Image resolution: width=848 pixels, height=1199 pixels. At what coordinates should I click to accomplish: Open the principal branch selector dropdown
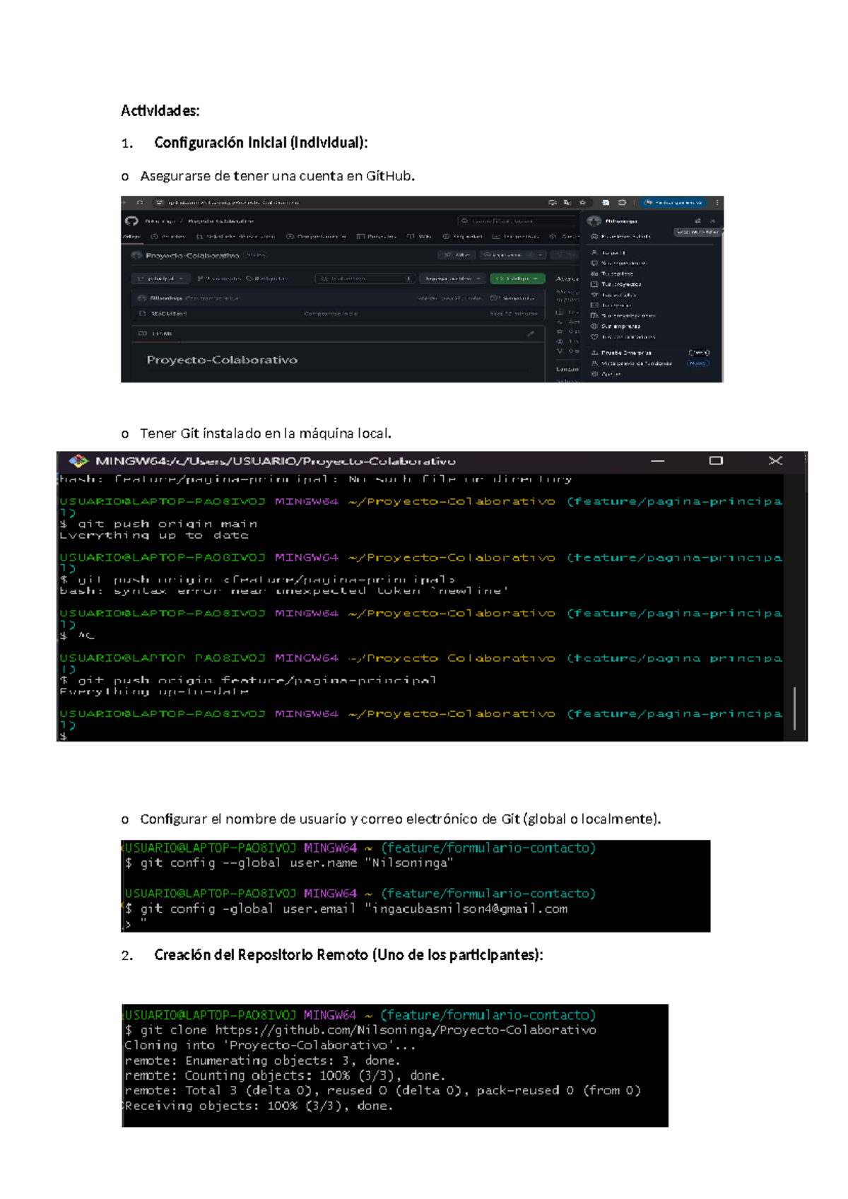coord(160,279)
